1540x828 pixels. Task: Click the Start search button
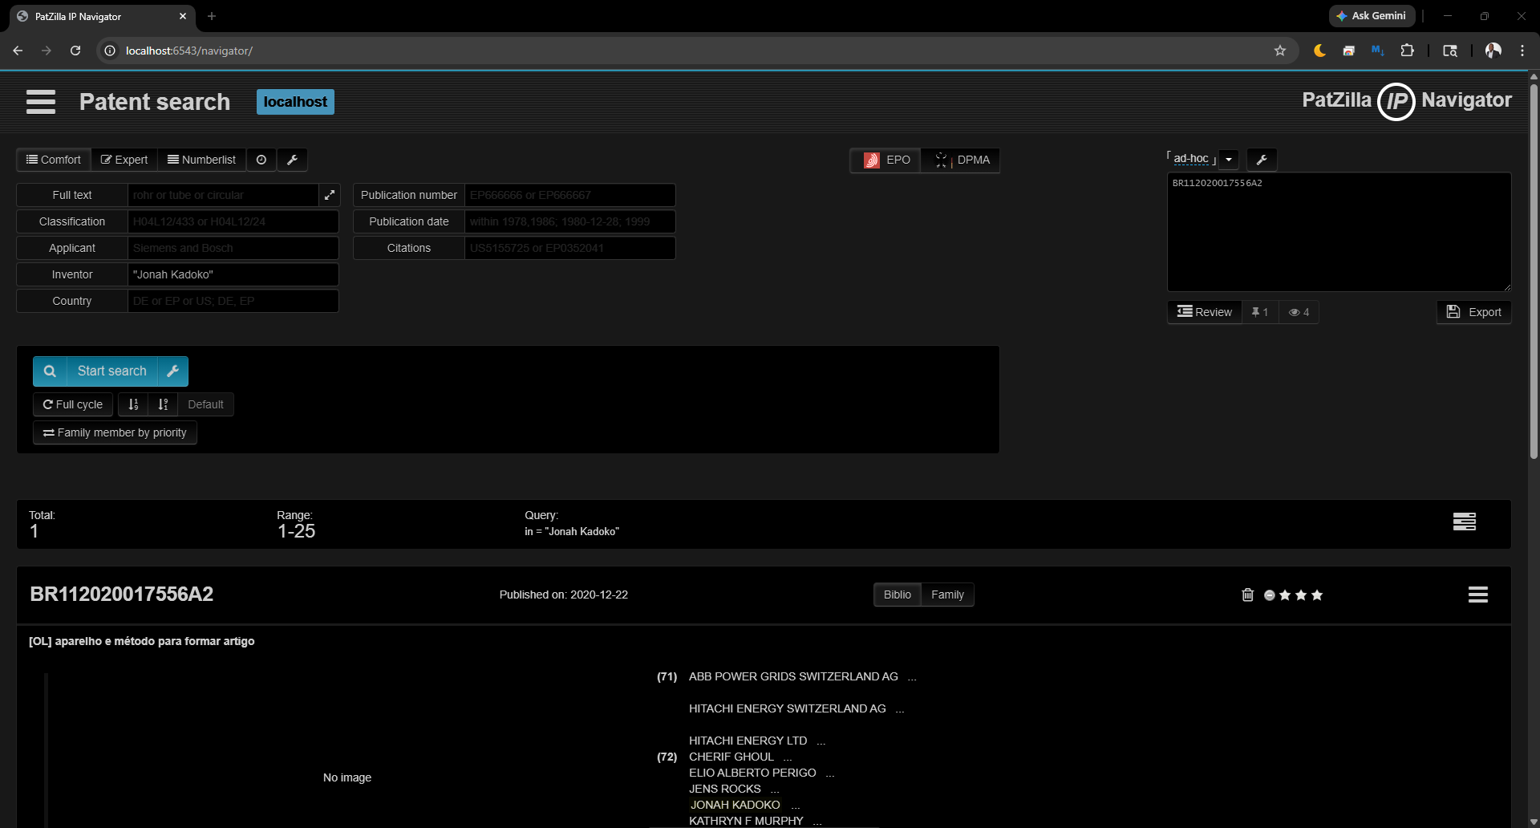point(111,371)
